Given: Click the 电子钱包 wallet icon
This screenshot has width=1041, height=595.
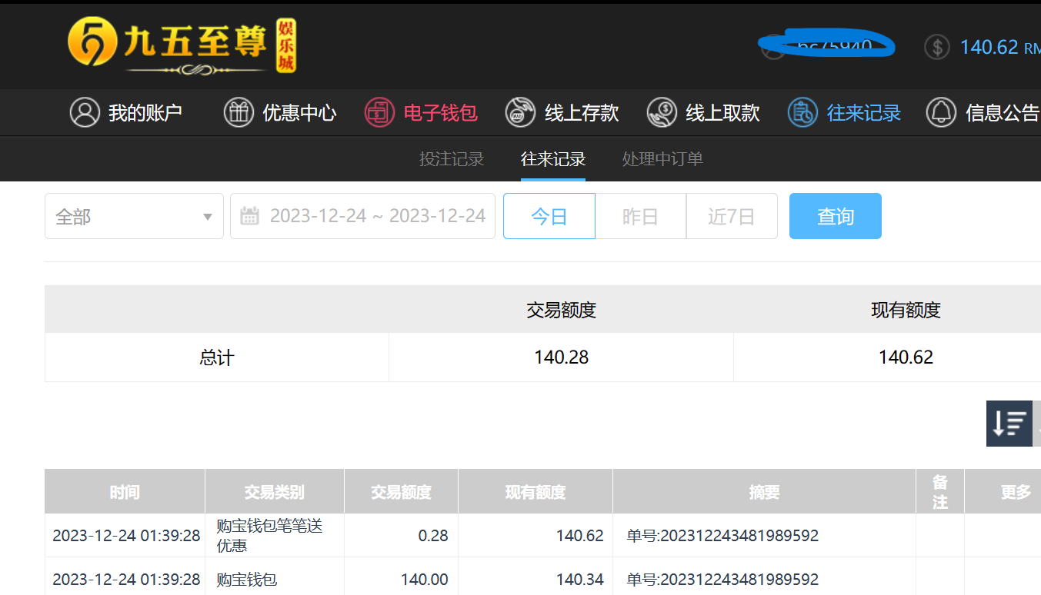Looking at the screenshot, I should point(379,112).
